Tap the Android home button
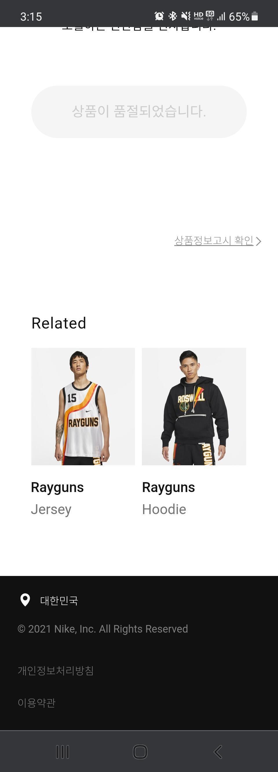This screenshot has height=772, width=278. tap(140, 752)
